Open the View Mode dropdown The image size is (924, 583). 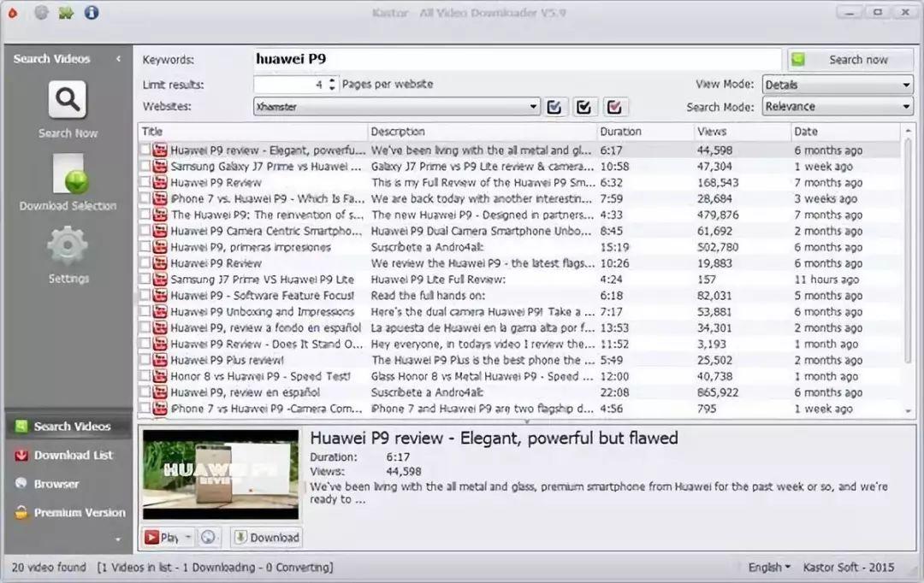pos(837,85)
